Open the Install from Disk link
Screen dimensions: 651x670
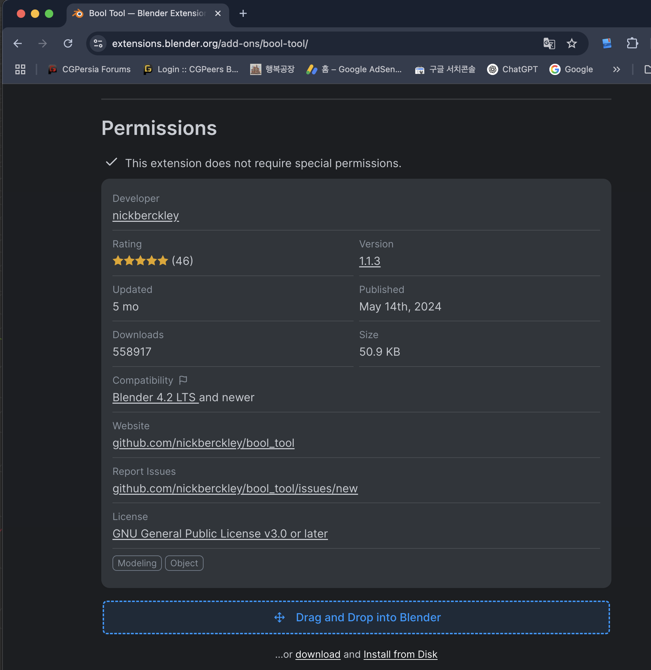[x=400, y=654]
